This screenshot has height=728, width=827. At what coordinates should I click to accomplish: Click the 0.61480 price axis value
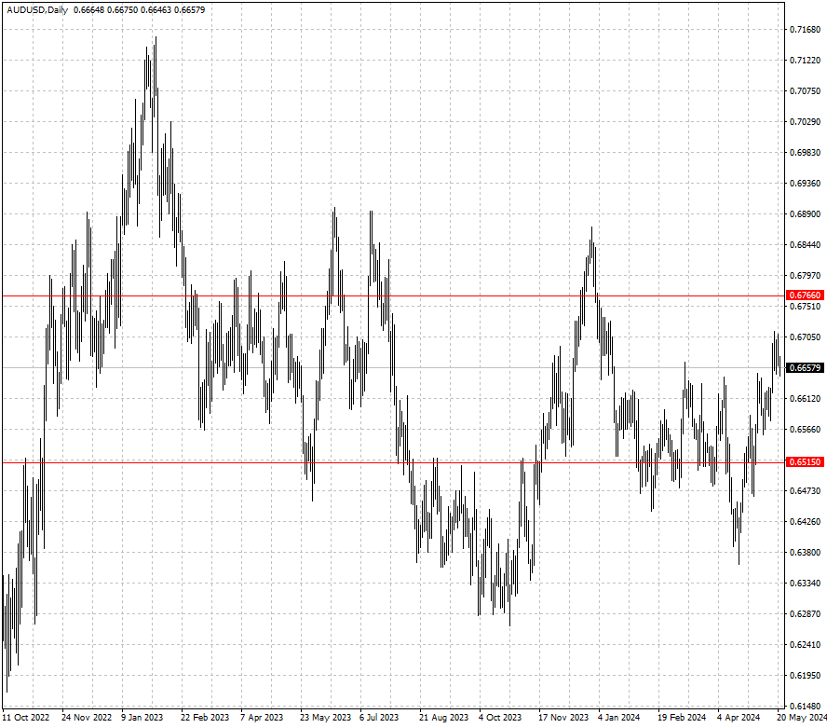(805, 706)
